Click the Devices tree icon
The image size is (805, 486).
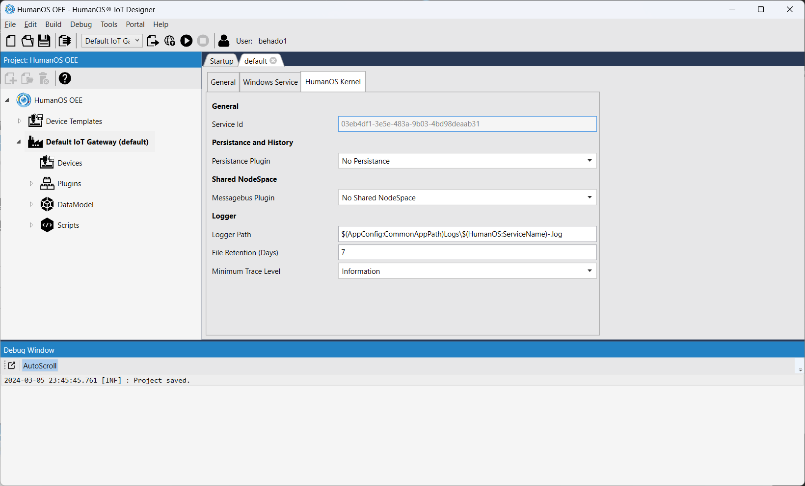[x=47, y=162]
